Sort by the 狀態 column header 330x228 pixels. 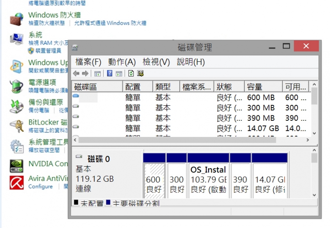(229, 87)
